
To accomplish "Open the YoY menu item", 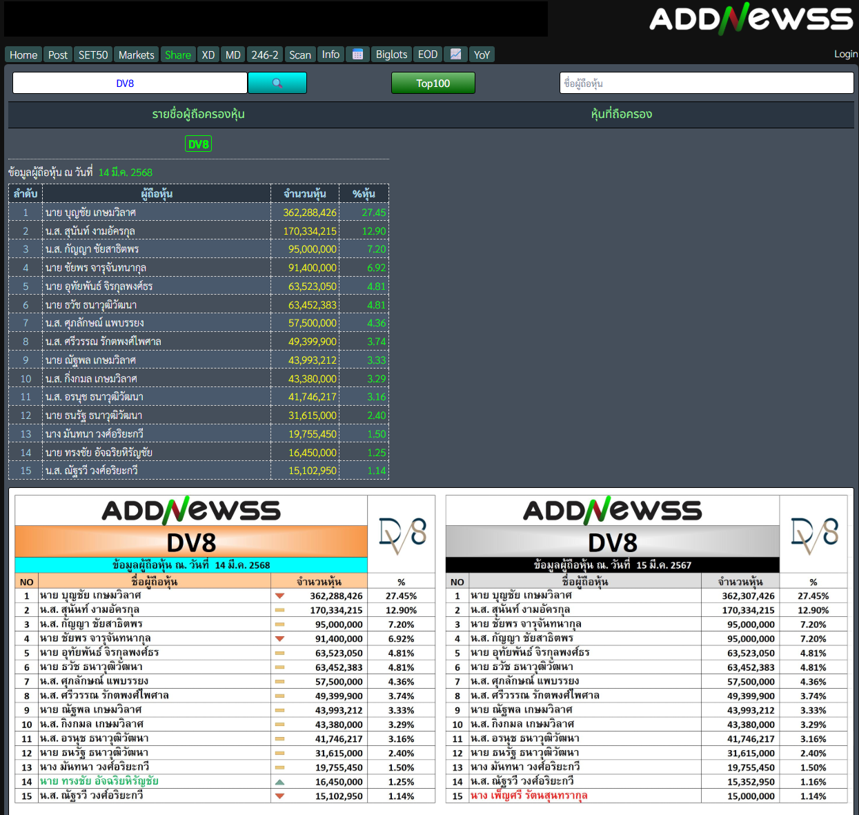I will (482, 55).
